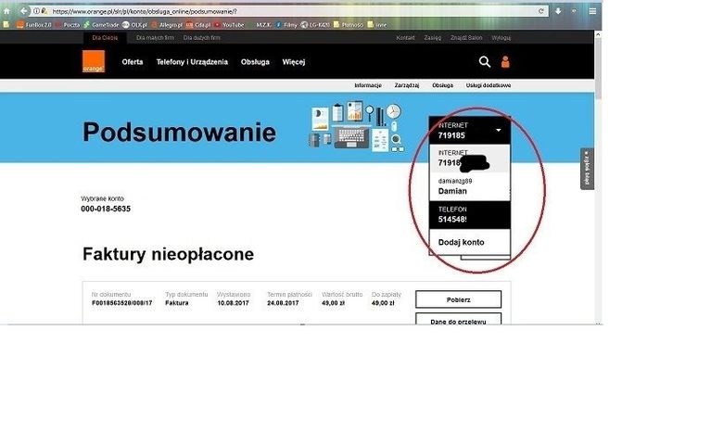Open the zgłoś błąd side tab
This screenshot has width=711, height=445.
click(587, 169)
